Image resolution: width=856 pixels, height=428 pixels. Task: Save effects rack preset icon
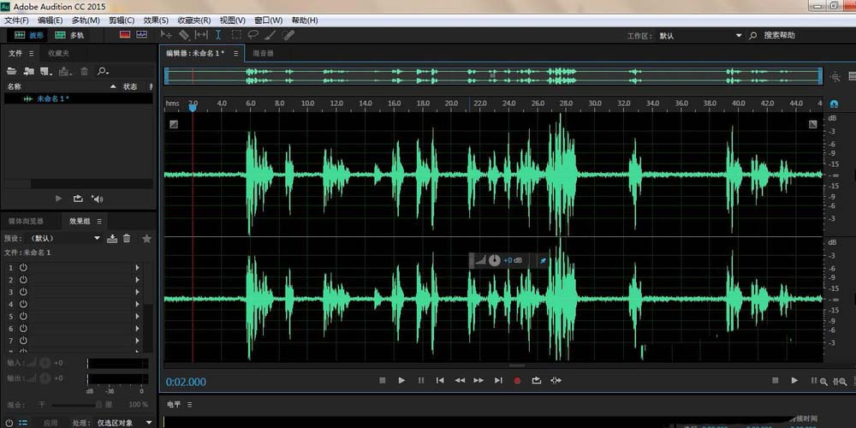click(111, 238)
